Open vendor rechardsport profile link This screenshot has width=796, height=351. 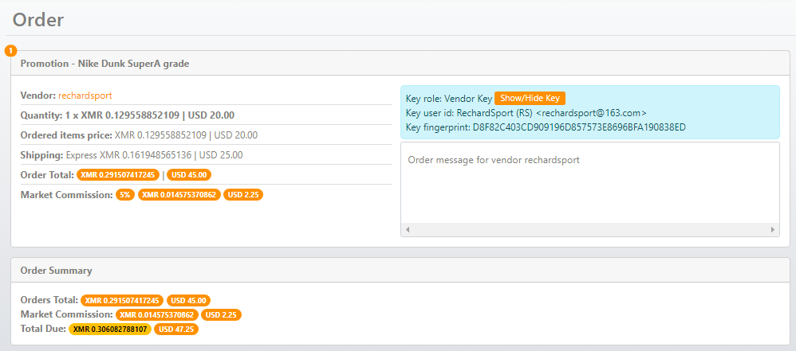point(85,96)
